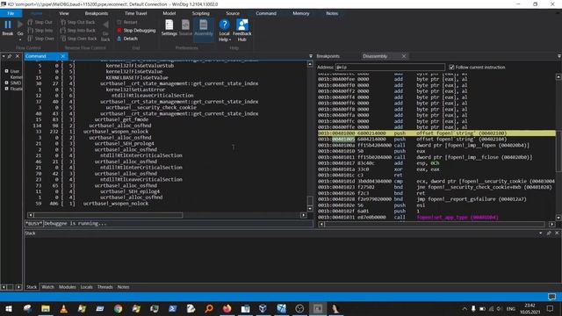Close the Disassembly tab
This screenshot has width=562, height=316.
[404, 56]
